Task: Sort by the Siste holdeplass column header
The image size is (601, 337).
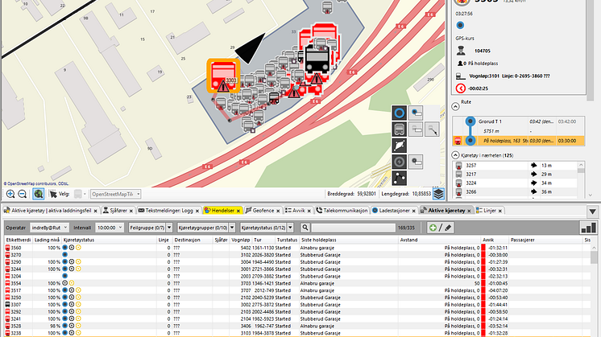Action: click(x=348, y=240)
